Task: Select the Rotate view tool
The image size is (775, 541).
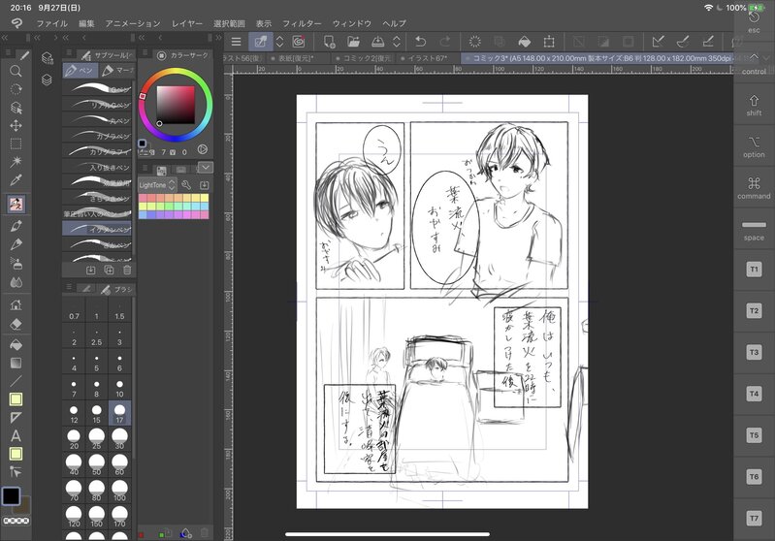Action: point(16,89)
